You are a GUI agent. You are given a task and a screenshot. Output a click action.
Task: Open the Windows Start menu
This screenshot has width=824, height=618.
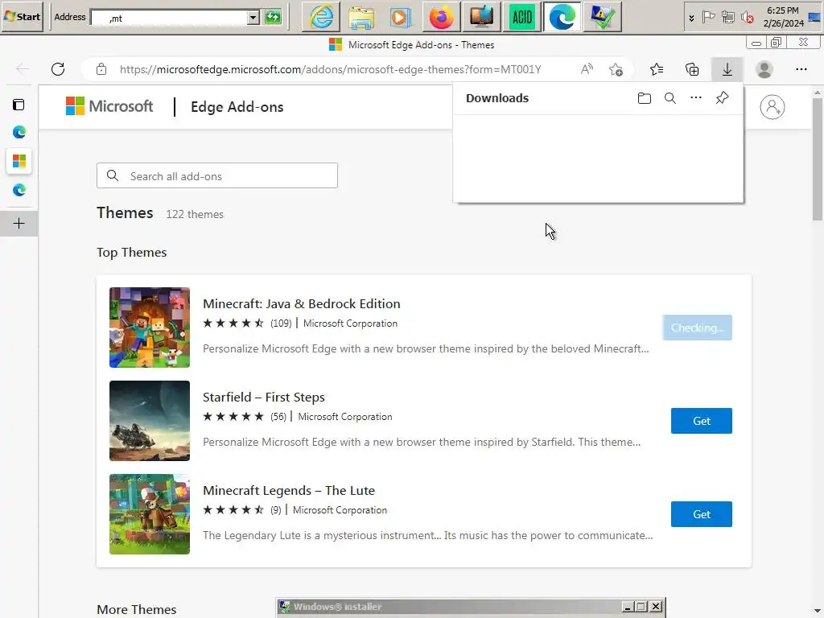22,17
